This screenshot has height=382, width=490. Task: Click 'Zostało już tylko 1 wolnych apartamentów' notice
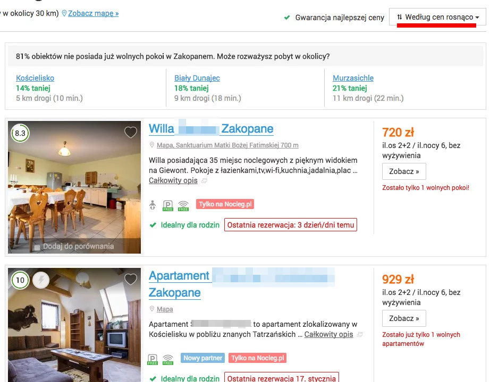pyautogui.click(x=421, y=339)
